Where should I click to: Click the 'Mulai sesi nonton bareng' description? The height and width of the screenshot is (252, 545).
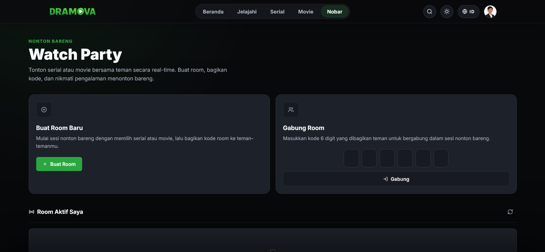coord(145,142)
